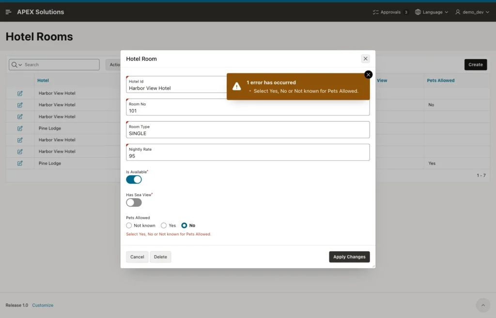
Task: Click the View column header
Action: point(382,80)
